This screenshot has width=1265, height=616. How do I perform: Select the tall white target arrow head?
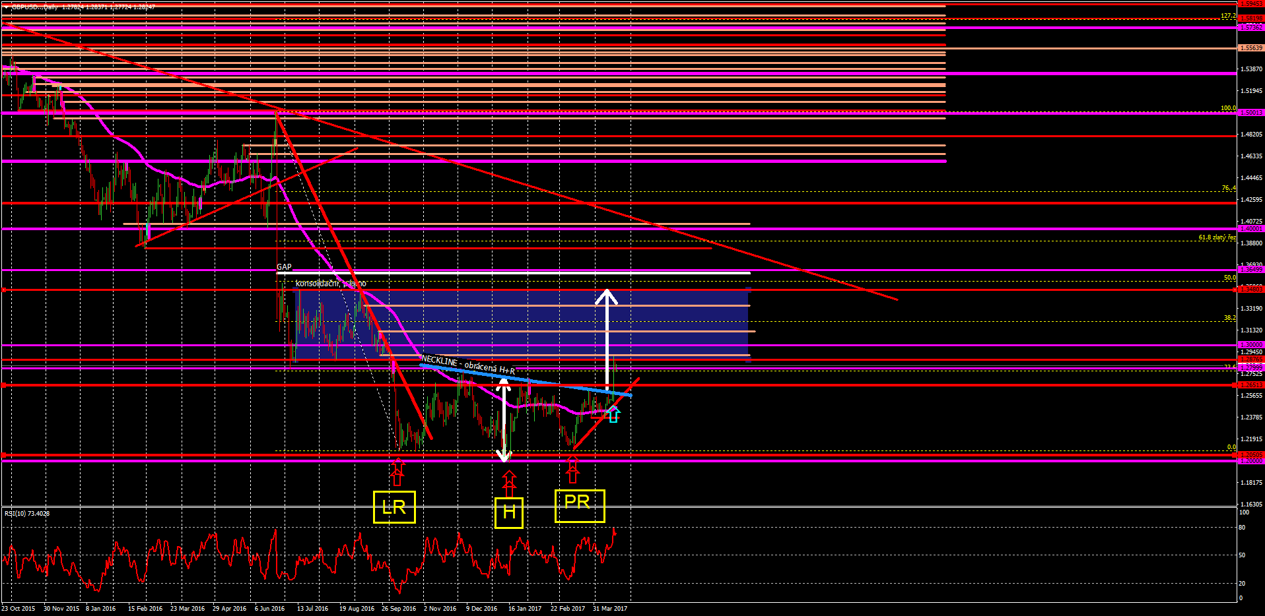click(607, 297)
